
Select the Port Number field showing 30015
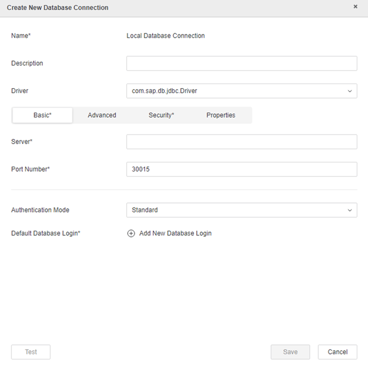[241, 170]
